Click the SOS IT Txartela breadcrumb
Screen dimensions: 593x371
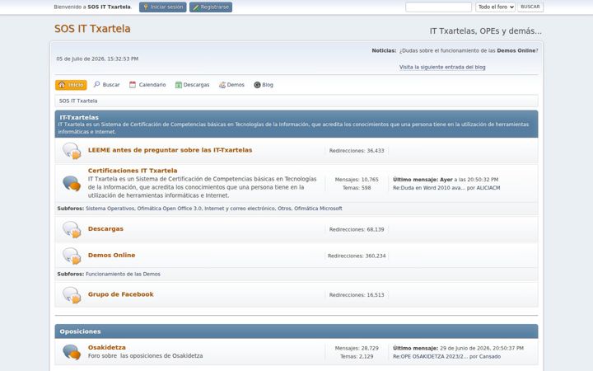[x=78, y=101]
